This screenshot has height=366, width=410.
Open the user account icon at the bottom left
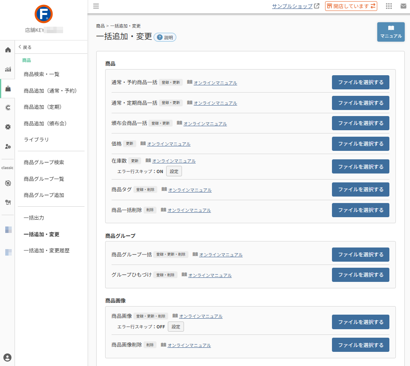(x=7, y=358)
